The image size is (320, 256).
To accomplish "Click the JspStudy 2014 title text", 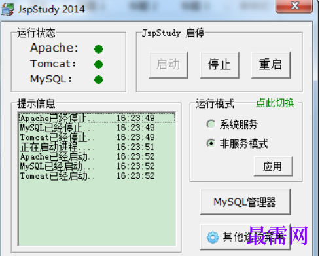I will coord(51,10).
